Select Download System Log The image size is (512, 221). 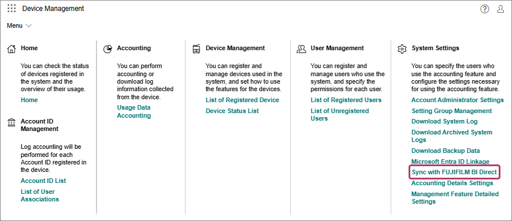[444, 122]
